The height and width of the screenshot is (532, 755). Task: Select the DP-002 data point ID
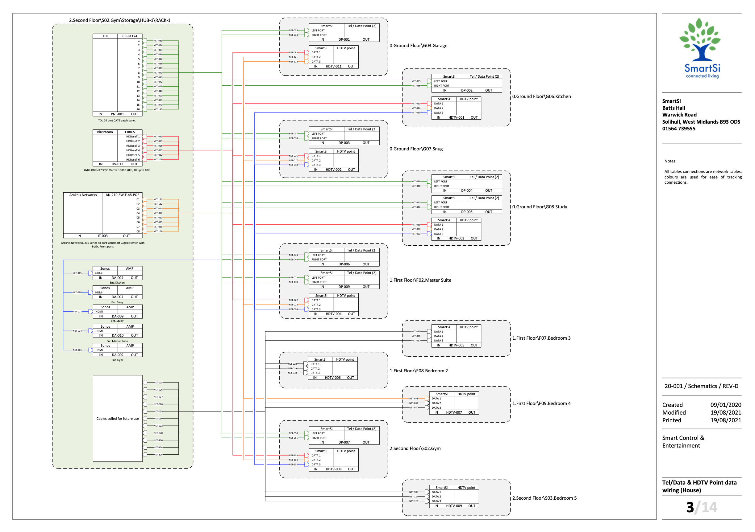(467, 91)
